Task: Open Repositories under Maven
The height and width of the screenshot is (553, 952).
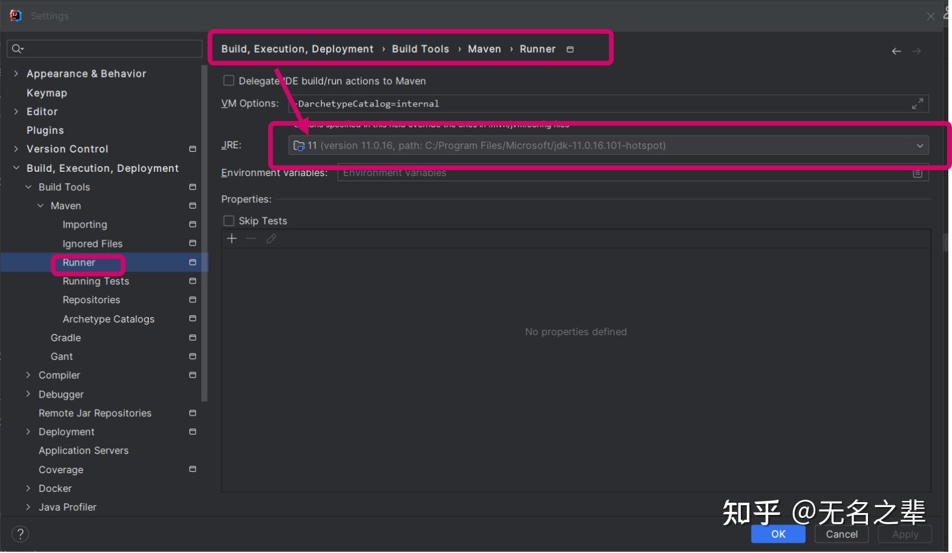Action: tap(91, 301)
